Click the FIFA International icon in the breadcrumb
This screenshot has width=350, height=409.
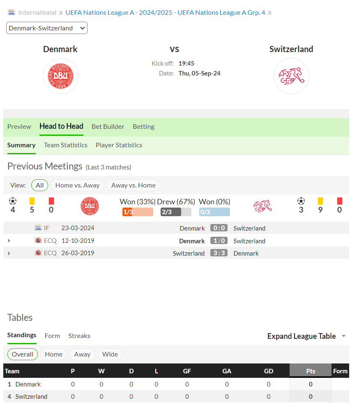[11, 12]
